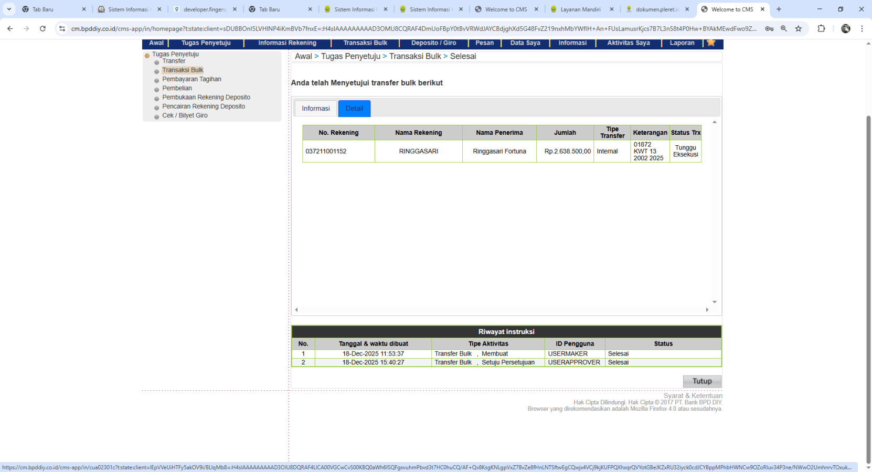
Task: Collapse the Tugas Penyetuju tree node
Action: click(147, 55)
